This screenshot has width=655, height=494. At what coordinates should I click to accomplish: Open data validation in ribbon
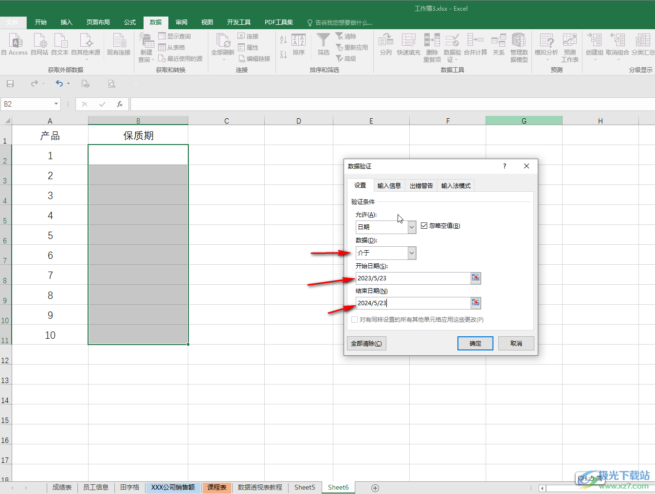click(452, 48)
